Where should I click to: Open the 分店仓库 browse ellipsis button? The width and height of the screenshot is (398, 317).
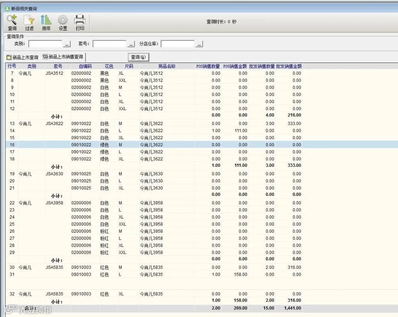[x=199, y=44]
